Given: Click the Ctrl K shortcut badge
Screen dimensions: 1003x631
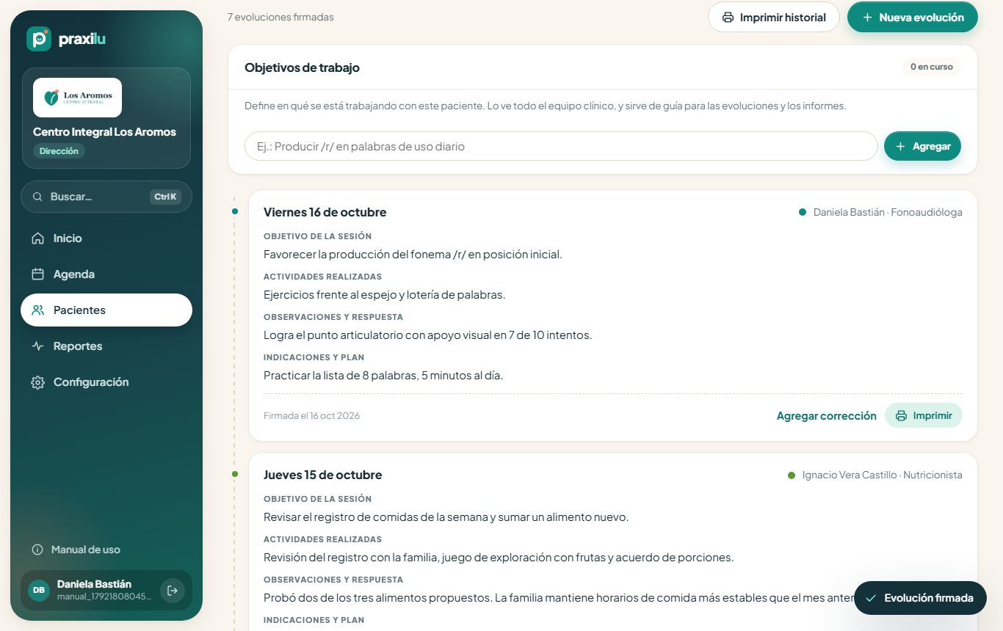Looking at the screenshot, I should click(165, 197).
